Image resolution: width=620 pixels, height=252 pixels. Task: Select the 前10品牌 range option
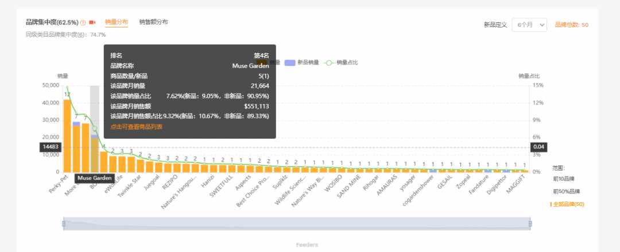tap(564, 179)
